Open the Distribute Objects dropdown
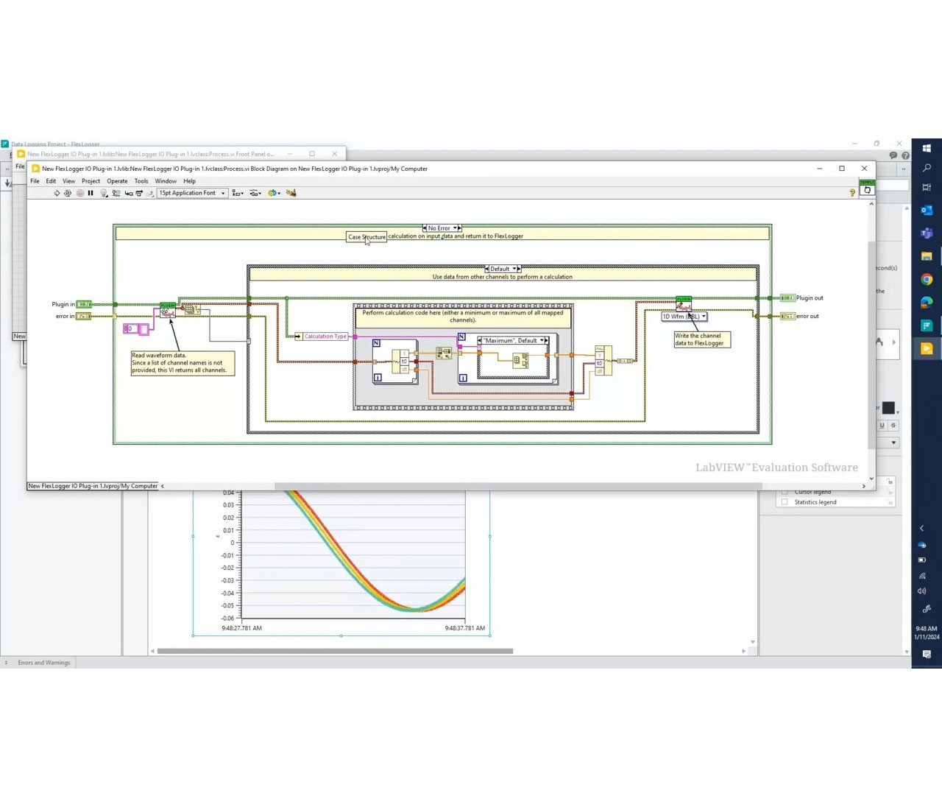Viewport: 942px width, 807px height. click(255, 193)
